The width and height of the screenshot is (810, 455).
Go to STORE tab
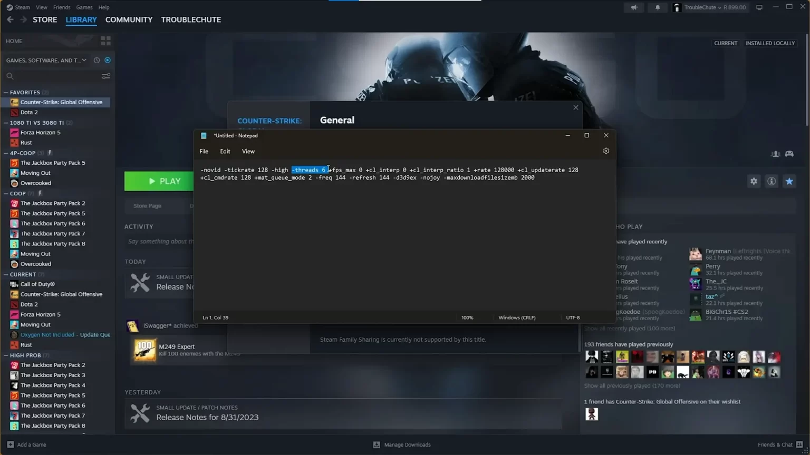[45, 19]
